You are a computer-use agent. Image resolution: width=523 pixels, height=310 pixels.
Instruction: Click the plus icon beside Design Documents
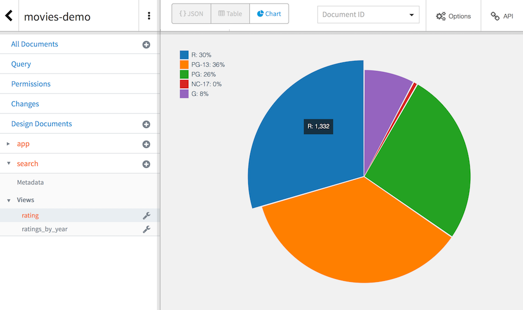click(147, 124)
